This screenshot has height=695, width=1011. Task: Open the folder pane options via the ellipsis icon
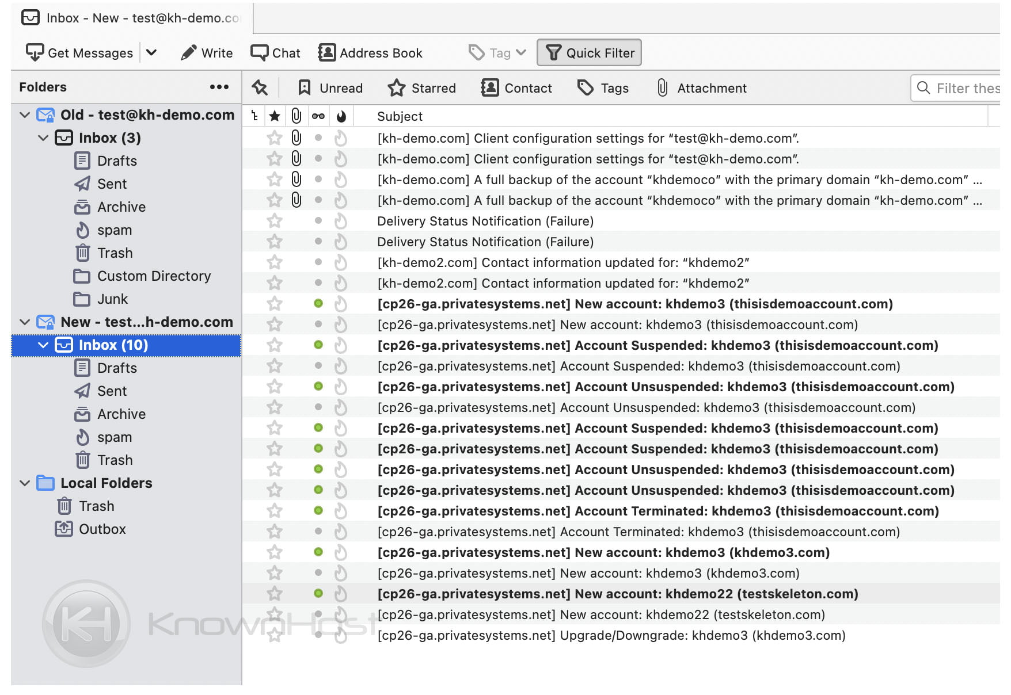[x=219, y=87]
